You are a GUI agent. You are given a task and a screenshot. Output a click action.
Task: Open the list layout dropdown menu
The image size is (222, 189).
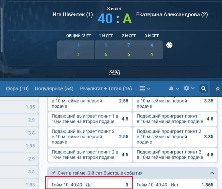[145, 89]
